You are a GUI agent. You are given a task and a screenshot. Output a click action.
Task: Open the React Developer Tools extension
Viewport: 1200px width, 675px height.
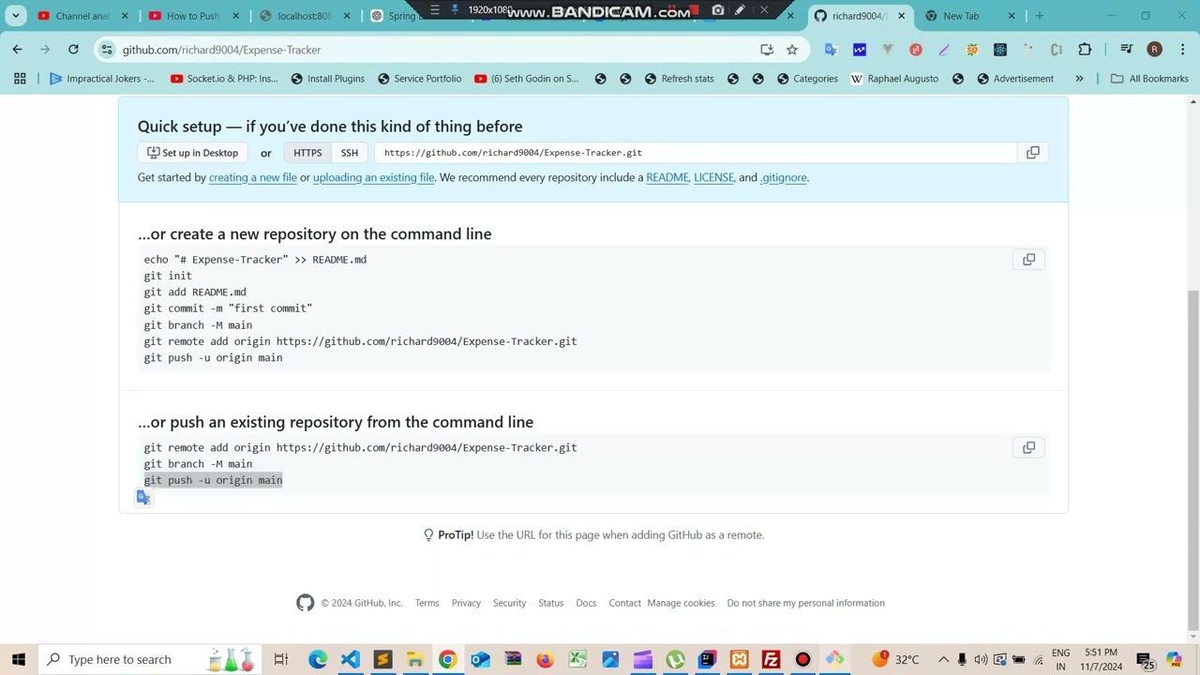[1000, 50]
